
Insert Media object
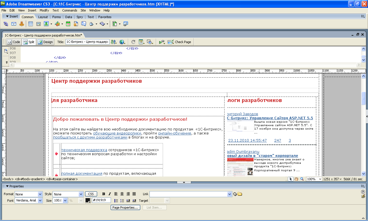(57, 24)
